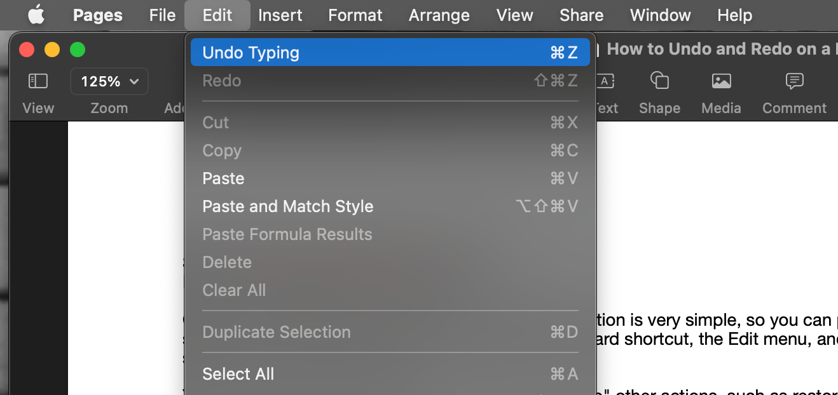Open the Share menu
Image resolution: width=838 pixels, height=395 pixels.
[581, 15]
